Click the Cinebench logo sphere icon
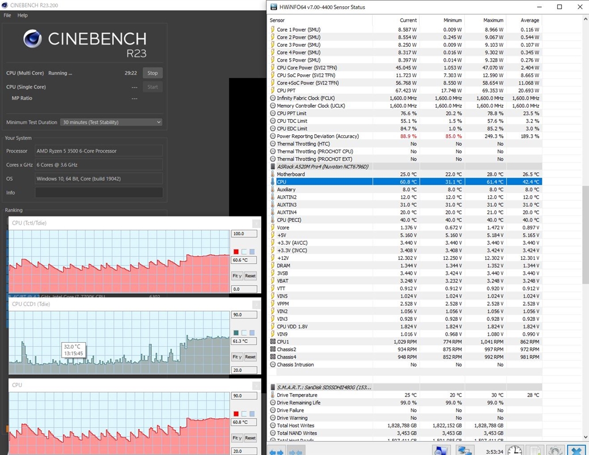The height and width of the screenshot is (455, 589). coord(32,39)
